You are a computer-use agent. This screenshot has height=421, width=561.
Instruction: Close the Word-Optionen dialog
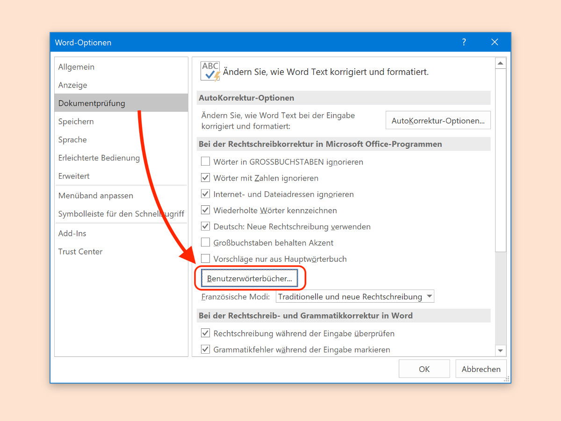click(x=495, y=42)
